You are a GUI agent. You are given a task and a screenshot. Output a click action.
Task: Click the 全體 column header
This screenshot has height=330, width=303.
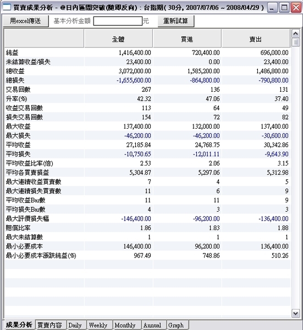(118, 38)
